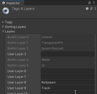Screen dimensions: 97x94
Task: Toggle the Inspector lock icon
Action: 89,3
